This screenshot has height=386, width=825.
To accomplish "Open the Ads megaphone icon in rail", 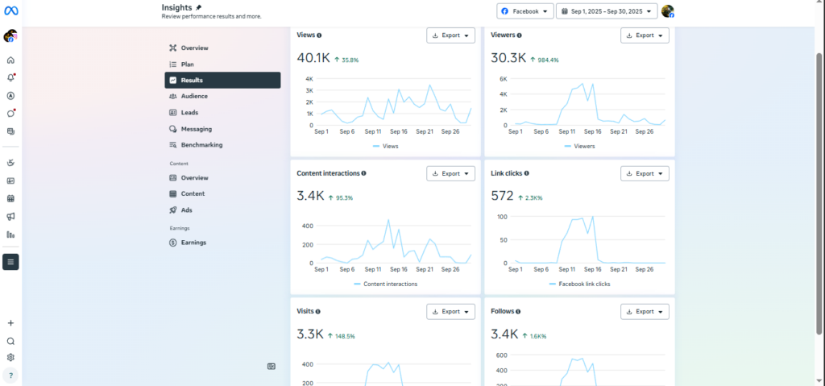I will click(x=10, y=217).
